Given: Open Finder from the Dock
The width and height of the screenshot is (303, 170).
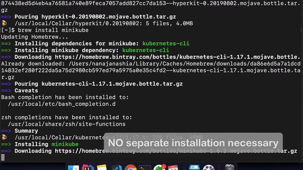Looking at the screenshot, I should (x=73, y=168).
